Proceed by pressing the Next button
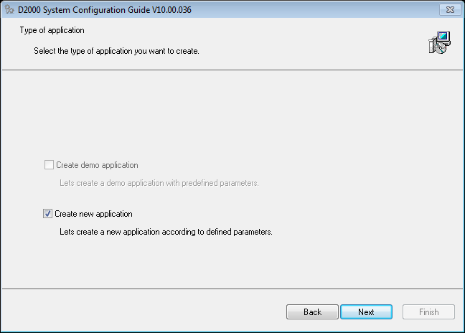 366,312
